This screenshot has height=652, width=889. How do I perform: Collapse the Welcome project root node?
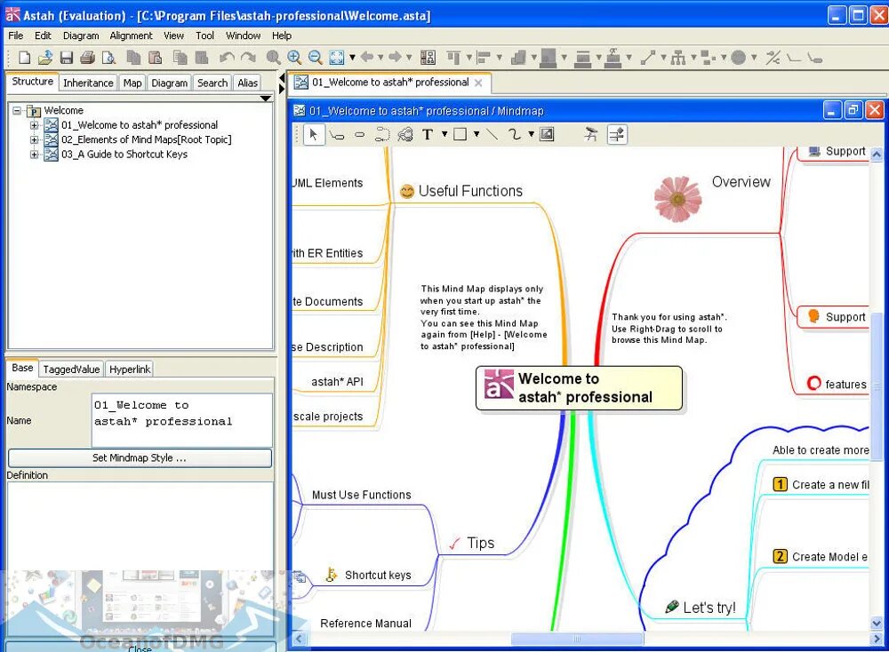[x=17, y=110]
